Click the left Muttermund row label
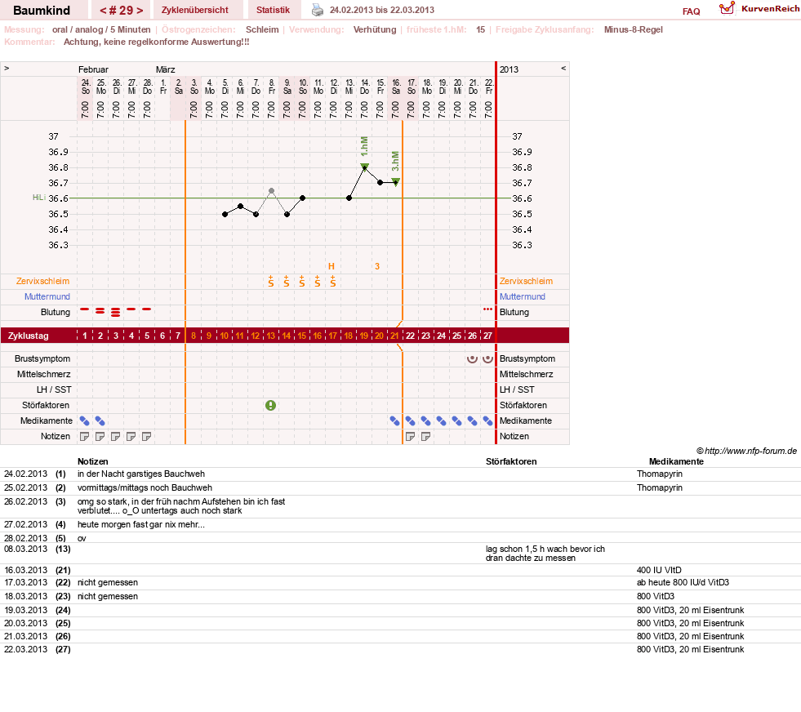Image resolution: width=801 pixels, height=712 pixels. click(47, 296)
